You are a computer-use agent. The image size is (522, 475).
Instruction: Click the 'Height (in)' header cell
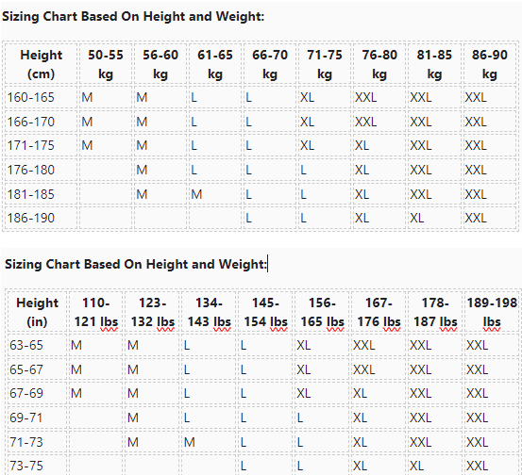pos(37,312)
